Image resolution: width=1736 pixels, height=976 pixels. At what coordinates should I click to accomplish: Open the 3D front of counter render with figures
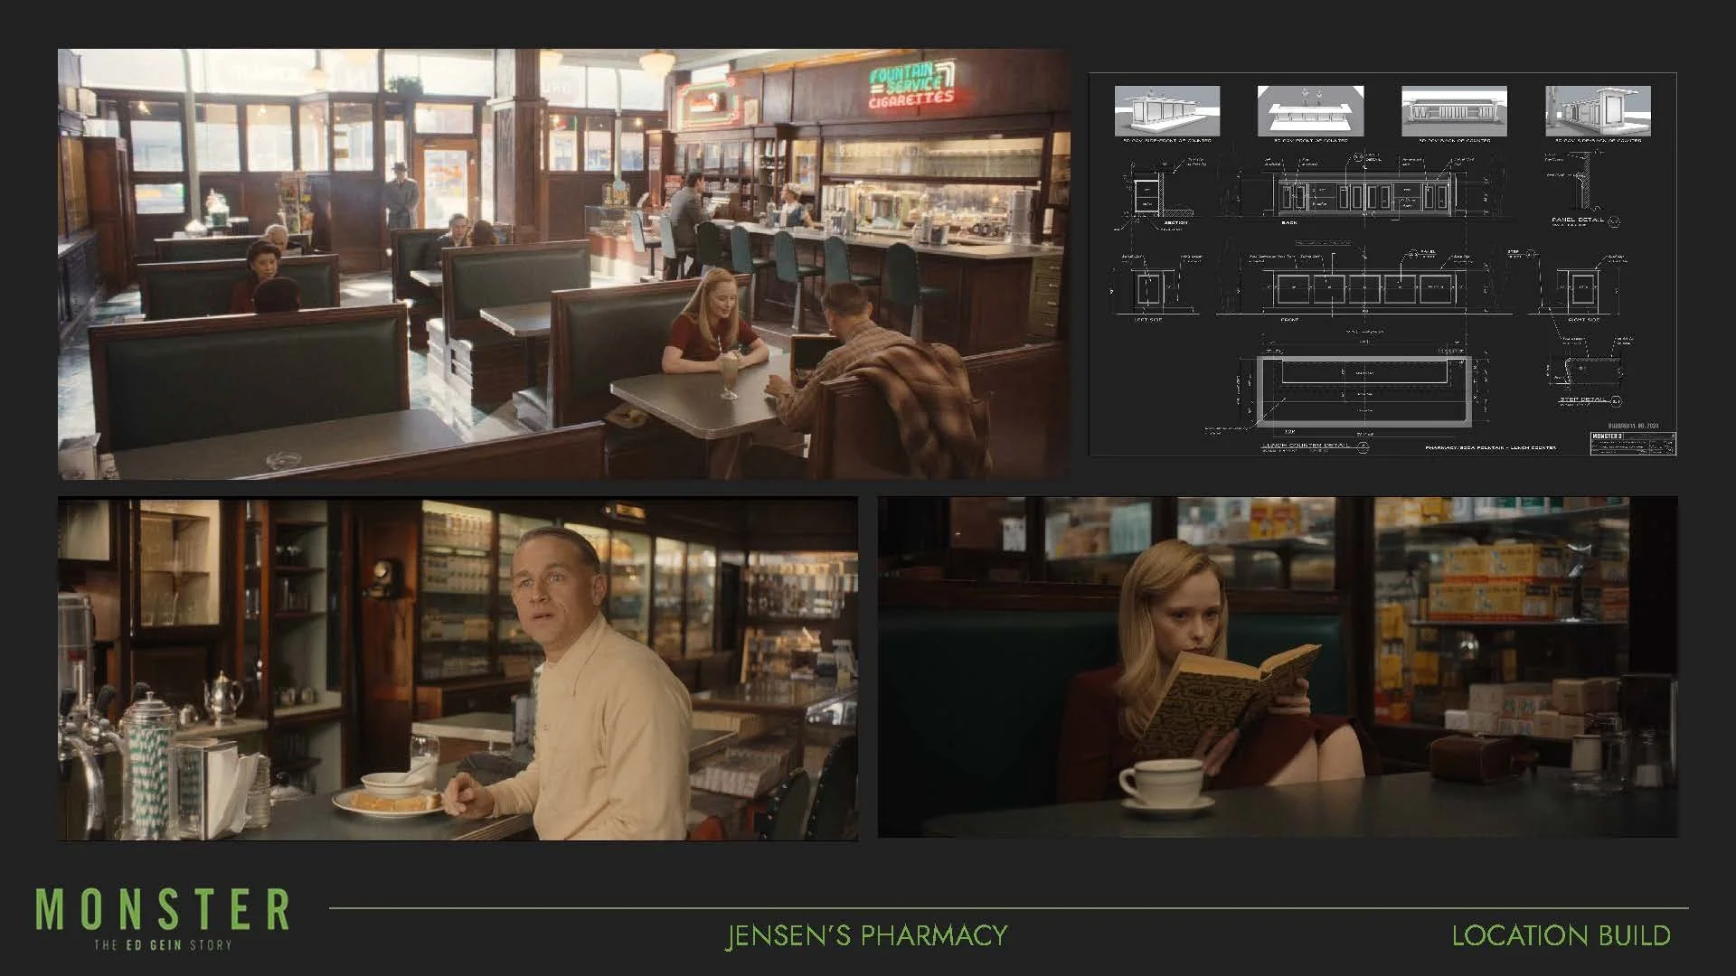click(x=1310, y=111)
